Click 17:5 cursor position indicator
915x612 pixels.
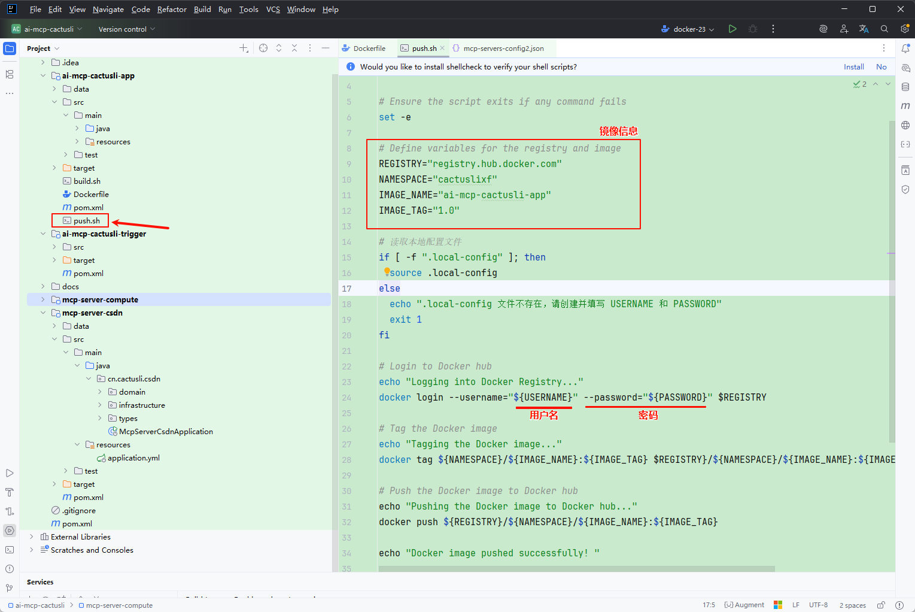click(x=709, y=605)
